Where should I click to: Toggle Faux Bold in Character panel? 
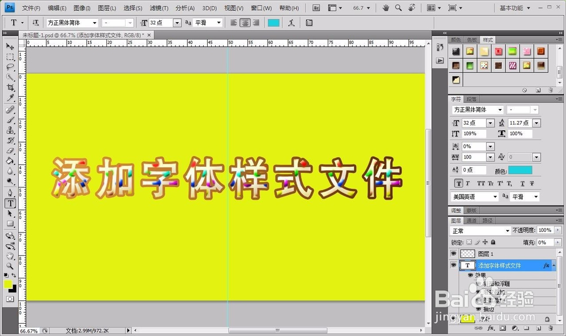459,183
